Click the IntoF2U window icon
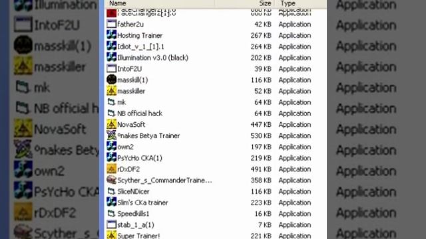426x239 pixels. [x=111, y=68]
